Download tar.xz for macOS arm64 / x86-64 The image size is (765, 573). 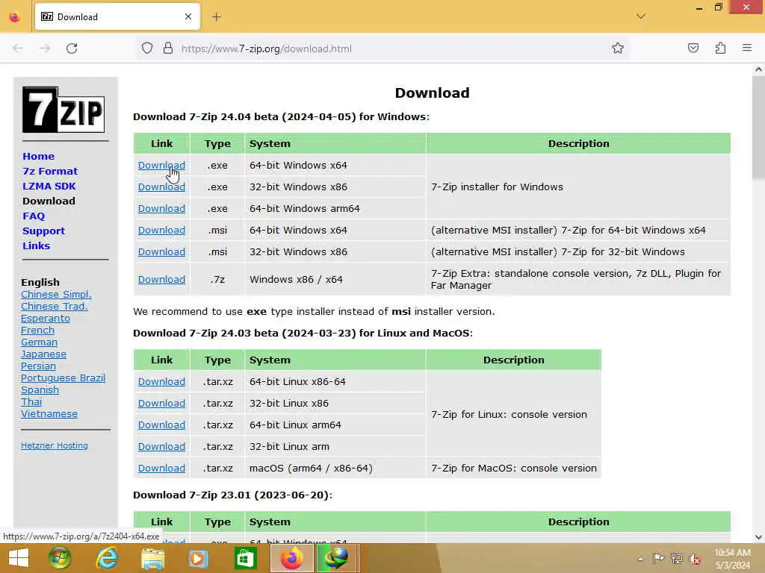tap(161, 469)
